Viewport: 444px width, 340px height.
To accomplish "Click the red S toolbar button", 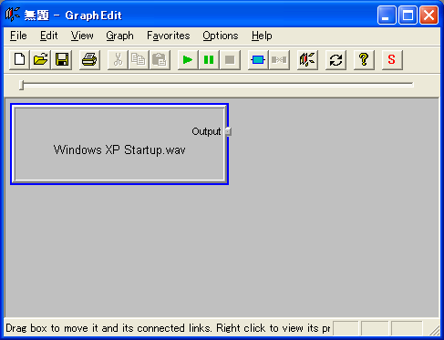I will click(392, 59).
